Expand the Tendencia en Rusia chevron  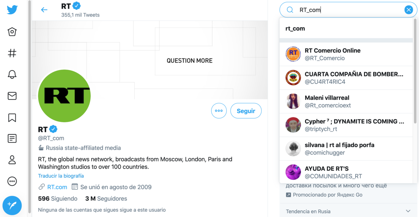408,211
